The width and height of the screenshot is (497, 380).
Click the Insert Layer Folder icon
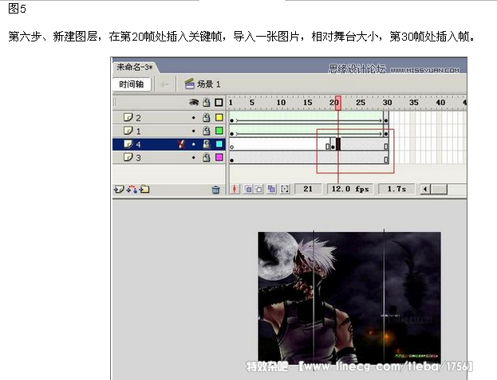(x=144, y=190)
